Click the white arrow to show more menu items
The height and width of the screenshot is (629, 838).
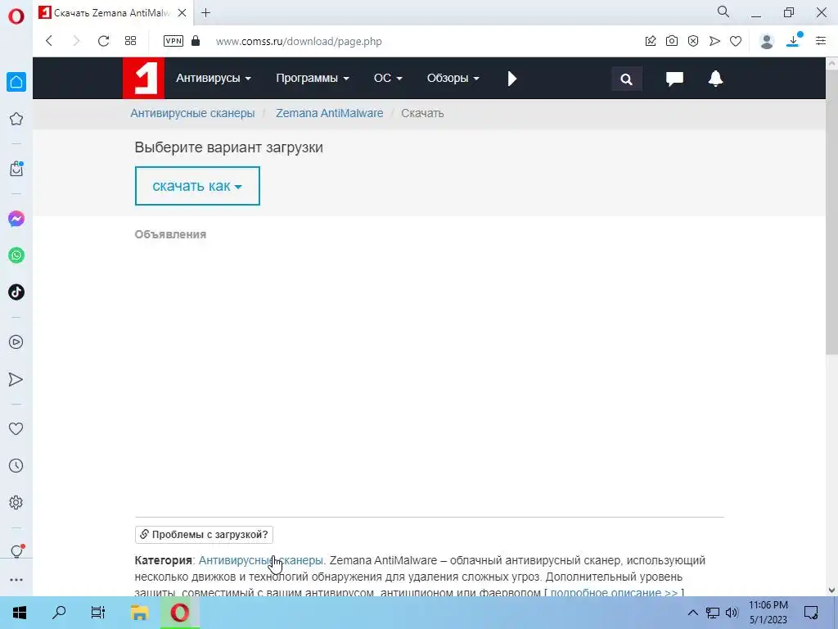click(x=512, y=79)
